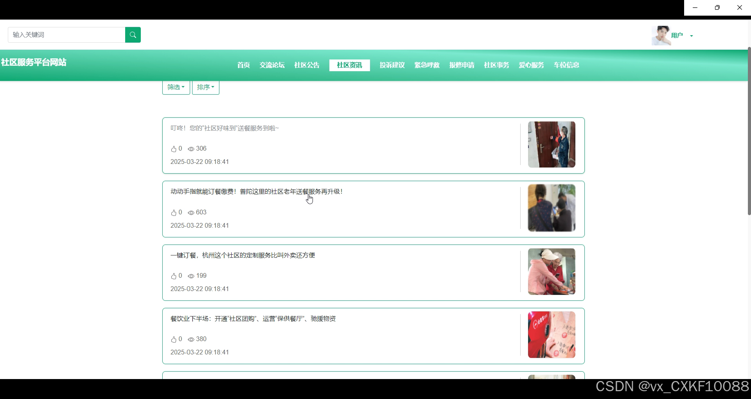Click the view-count eye icon showing 380

(191, 340)
